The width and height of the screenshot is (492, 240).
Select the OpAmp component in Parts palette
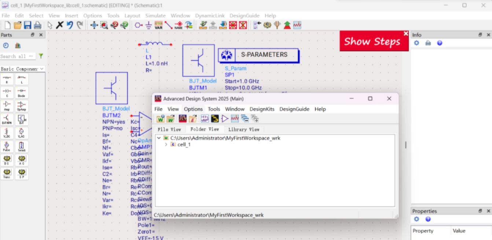pyautogui.click(x=22, y=106)
